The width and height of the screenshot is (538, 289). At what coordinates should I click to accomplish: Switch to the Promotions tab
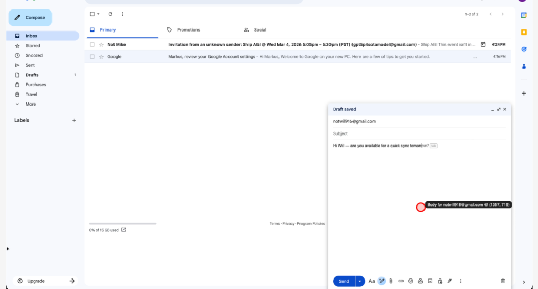click(x=188, y=30)
